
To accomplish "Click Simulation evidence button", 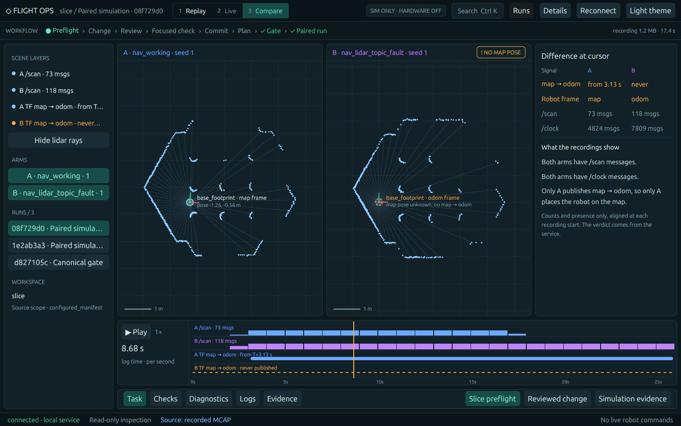I will pos(633,399).
